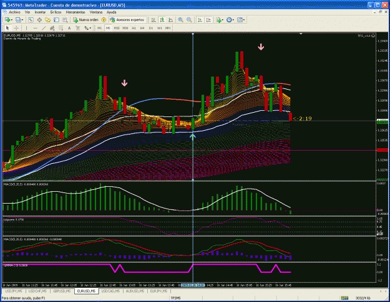Select the vertical line drawing tool
This screenshot has height=302, width=390.
27,28
